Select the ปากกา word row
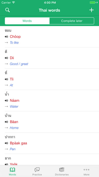 [49, 143]
